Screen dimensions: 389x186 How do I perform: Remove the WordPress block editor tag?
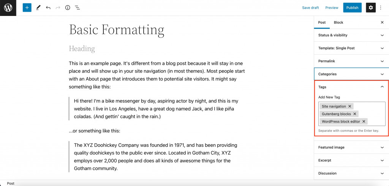point(364,121)
